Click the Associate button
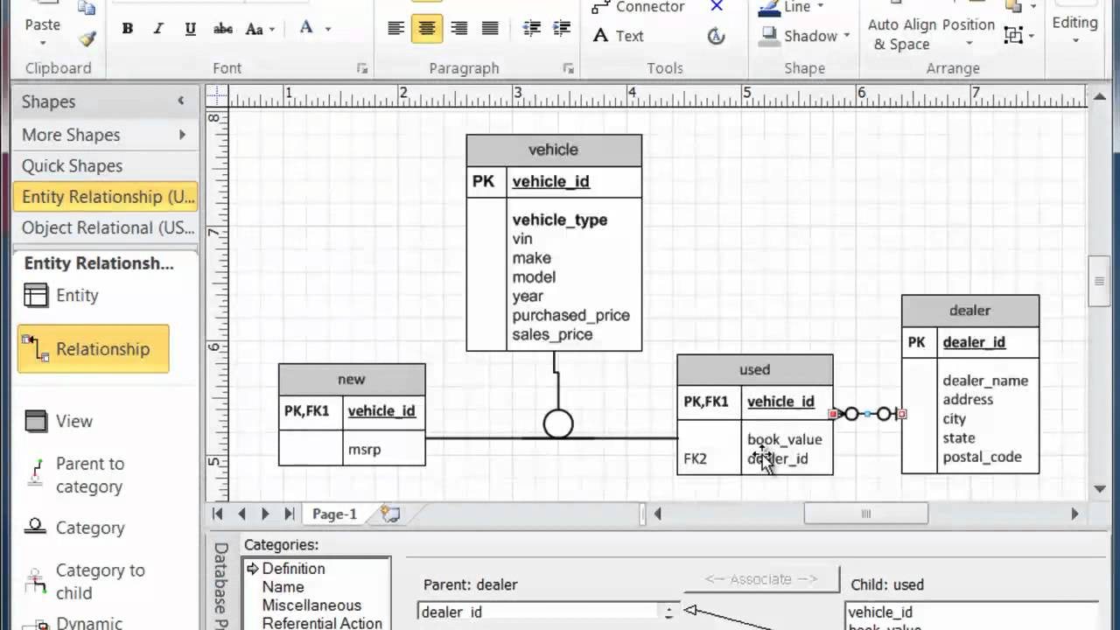Image resolution: width=1120 pixels, height=630 pixels. tap(760, 579)
